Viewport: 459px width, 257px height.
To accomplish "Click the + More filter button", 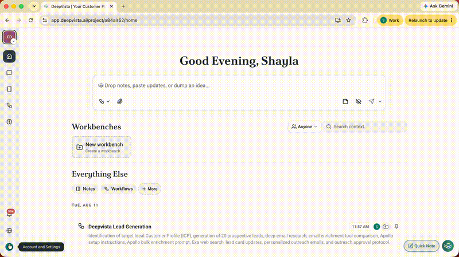I will coord(150,189).
